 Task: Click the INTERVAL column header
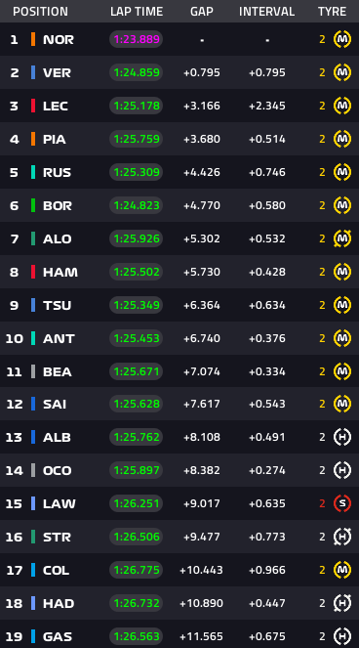267,12
